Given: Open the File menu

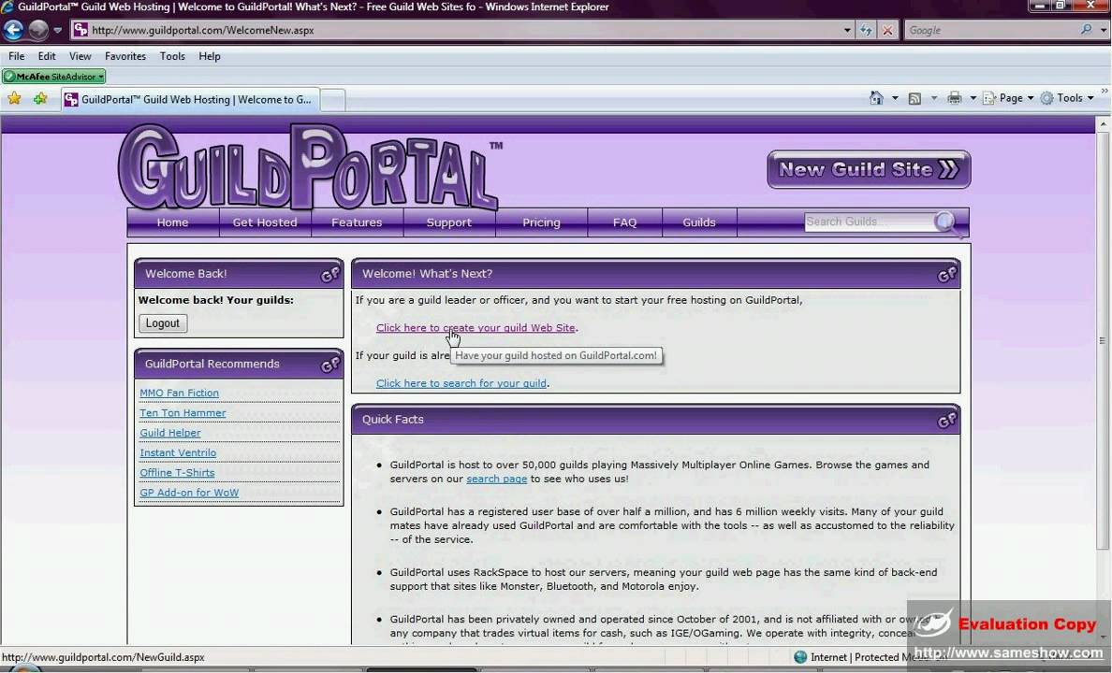Looking at the screenshot, I should [16, 56].
